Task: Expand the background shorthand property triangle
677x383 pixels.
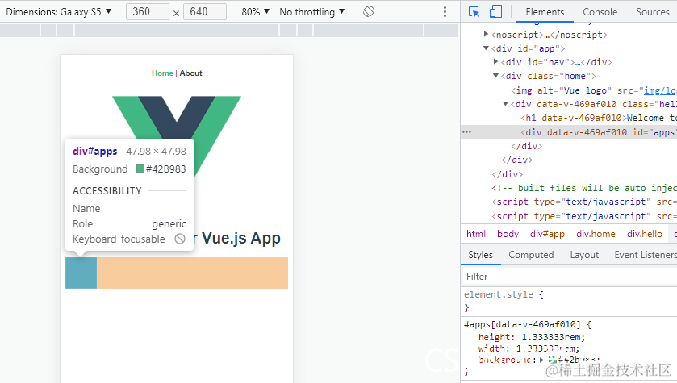Action: [542, 360]
